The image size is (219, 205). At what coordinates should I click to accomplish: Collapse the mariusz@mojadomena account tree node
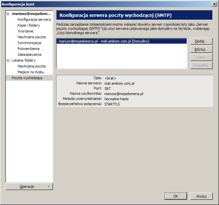click(8, 14)
